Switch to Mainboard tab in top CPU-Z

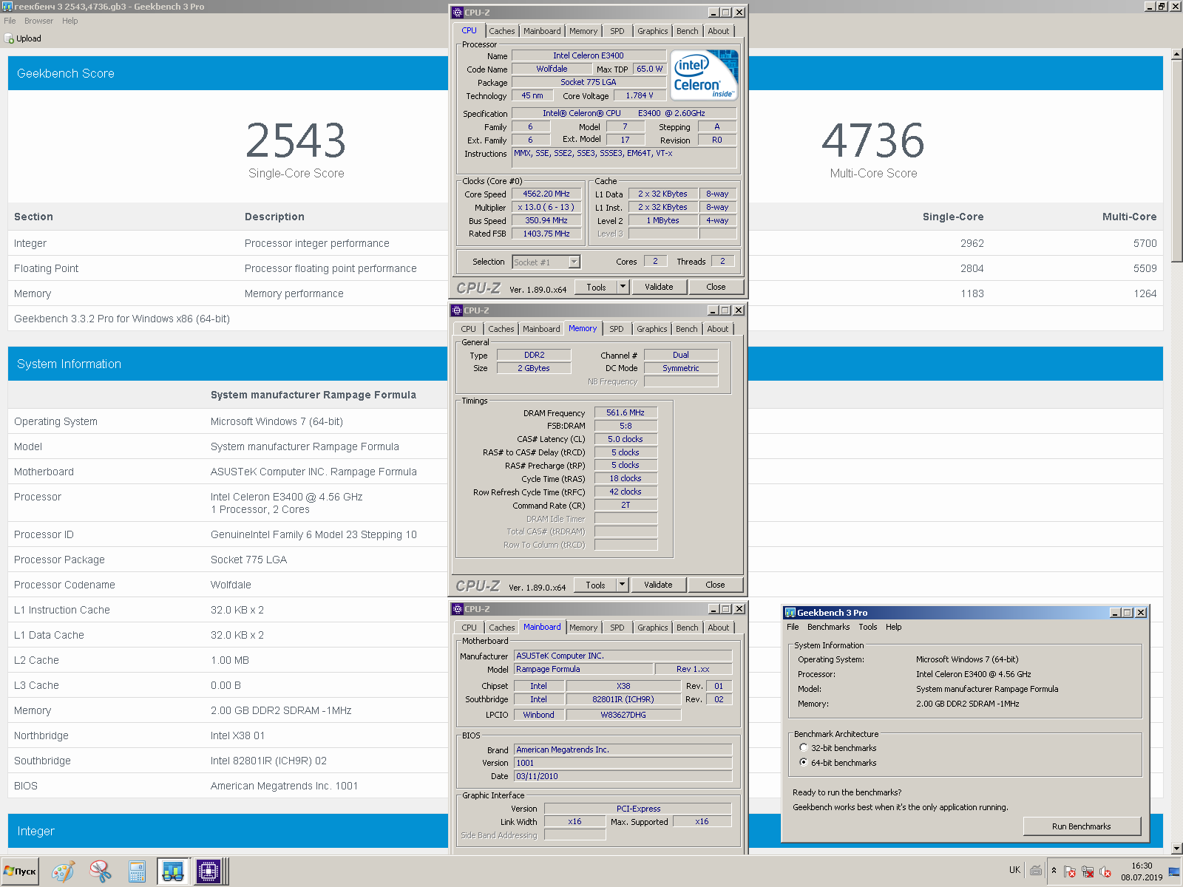(x=542, y=31)
